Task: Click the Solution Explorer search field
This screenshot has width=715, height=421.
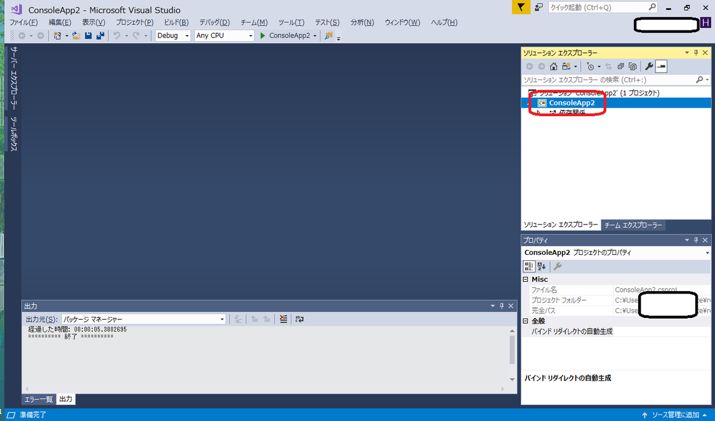Action: click(x=608, y=79)
